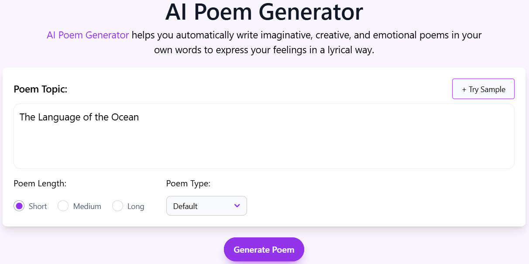Enable the Medium option under Poem Length
529x264 pixels.
pyautogui.click(x=63, y=206)
